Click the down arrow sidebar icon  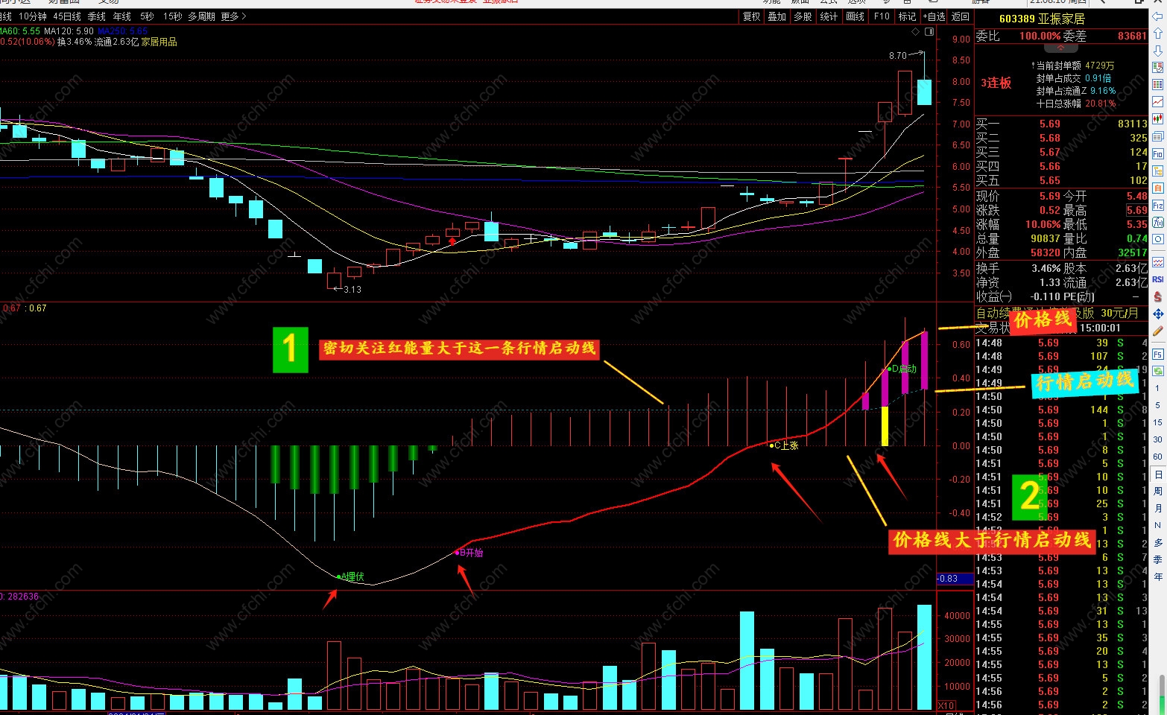[1158, 50]
